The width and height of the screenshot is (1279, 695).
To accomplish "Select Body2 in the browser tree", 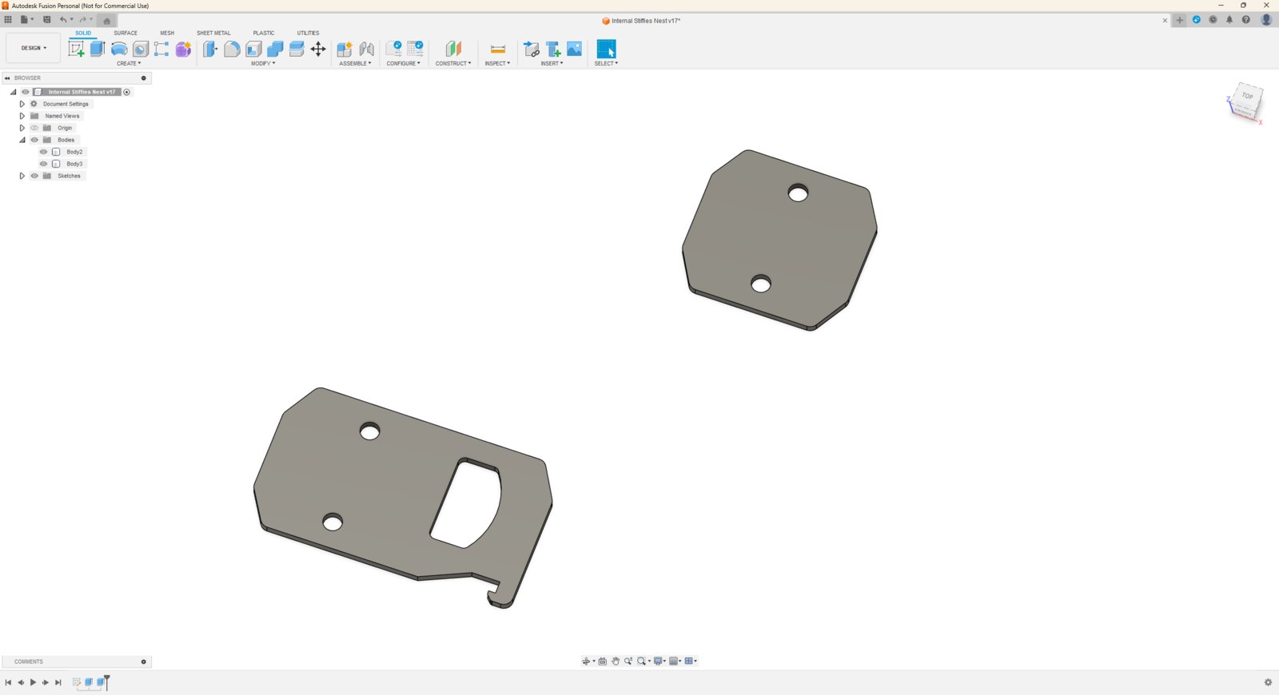I will tap(74, 152).
